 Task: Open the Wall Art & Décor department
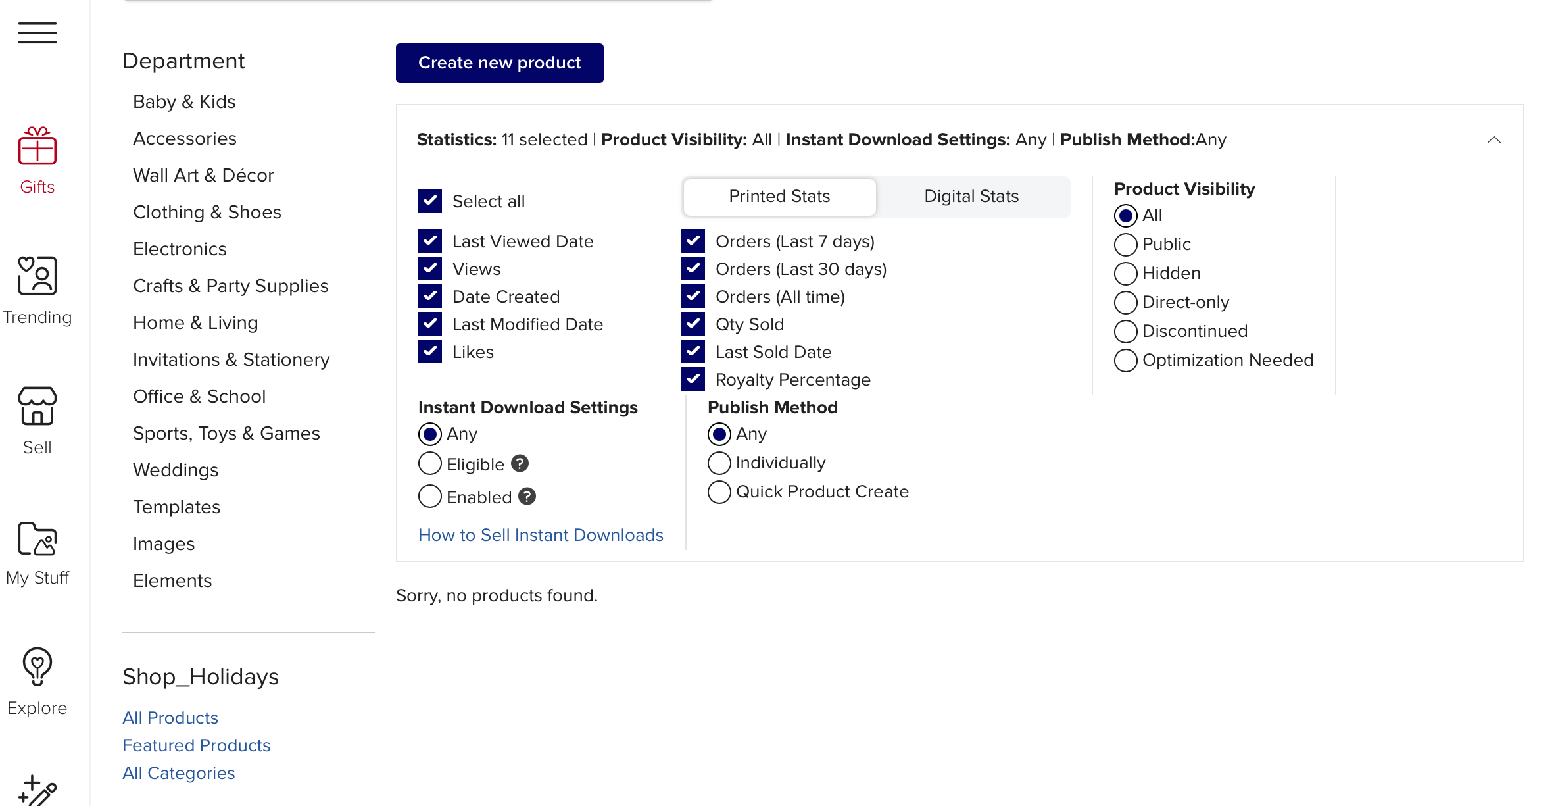pyautogui.click(x=203, y=175)
